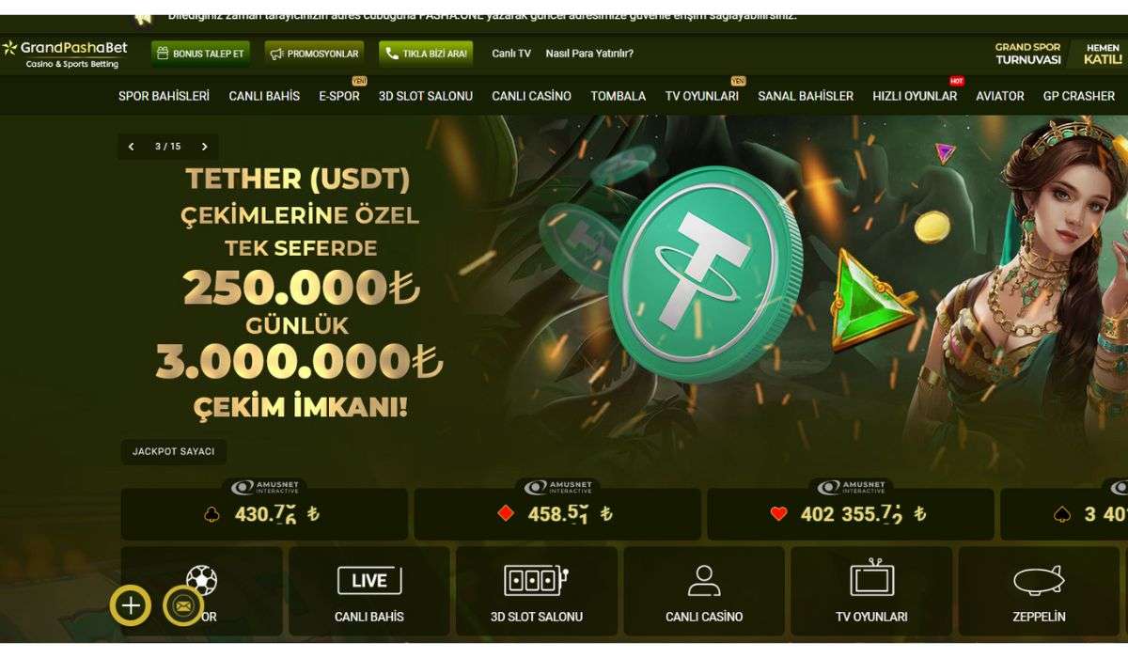Click the GrandPashaBet logo
This screenshot has height=658, width=1128.
[x=64, y=54]
